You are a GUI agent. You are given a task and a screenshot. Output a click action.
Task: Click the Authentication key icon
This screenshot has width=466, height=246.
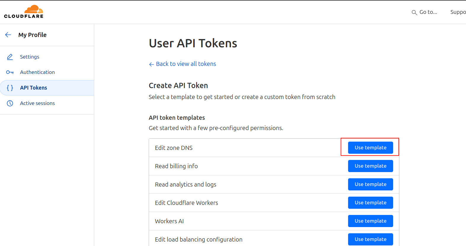coord(10,72)
